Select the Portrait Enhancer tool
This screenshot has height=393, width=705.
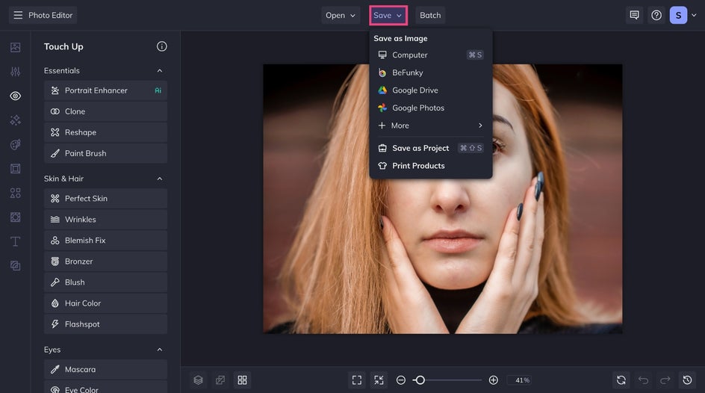click(96, 90)
